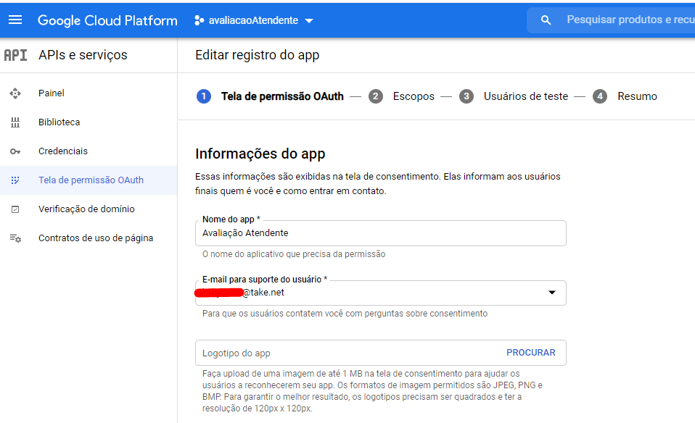695x423 pixels.
Task: Open the avaliacaoAtendente project selector dropdown
Action: click(x=254, y=20)
